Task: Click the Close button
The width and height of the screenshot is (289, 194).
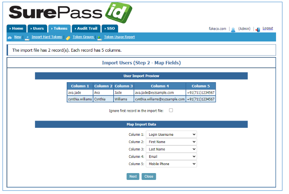Action: coord(149,177)
